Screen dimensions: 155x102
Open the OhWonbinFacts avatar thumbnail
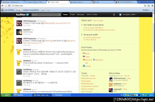[111, 79]
